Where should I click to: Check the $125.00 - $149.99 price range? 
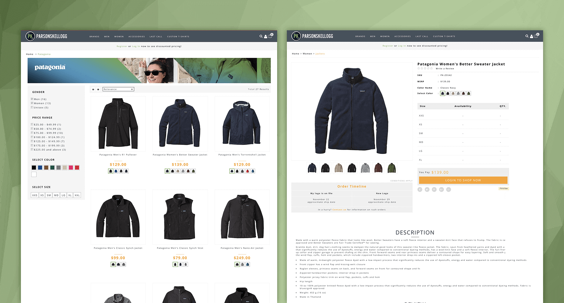(x=32, y=141)
